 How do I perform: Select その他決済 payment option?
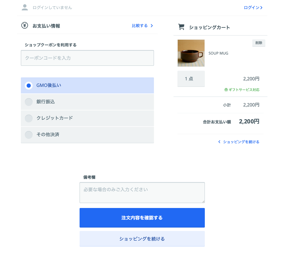tap(29, 135)
